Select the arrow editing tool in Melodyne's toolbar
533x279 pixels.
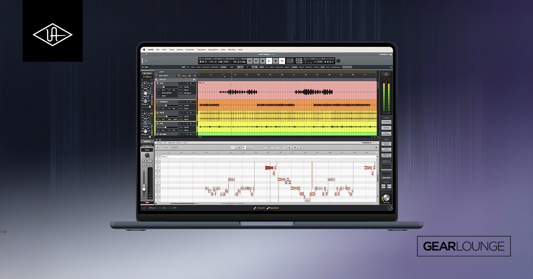point(243,147)
